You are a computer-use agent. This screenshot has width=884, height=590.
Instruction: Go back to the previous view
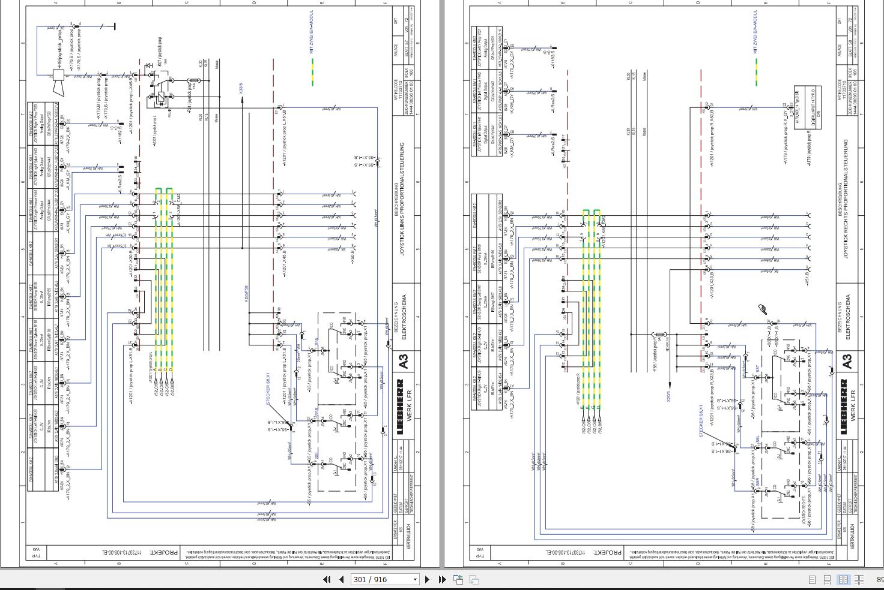(x=458, y=579)
